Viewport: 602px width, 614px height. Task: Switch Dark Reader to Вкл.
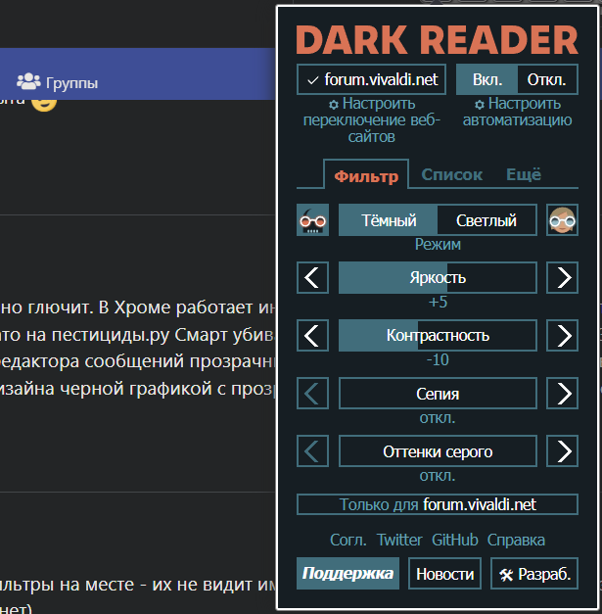pos(486,79)
